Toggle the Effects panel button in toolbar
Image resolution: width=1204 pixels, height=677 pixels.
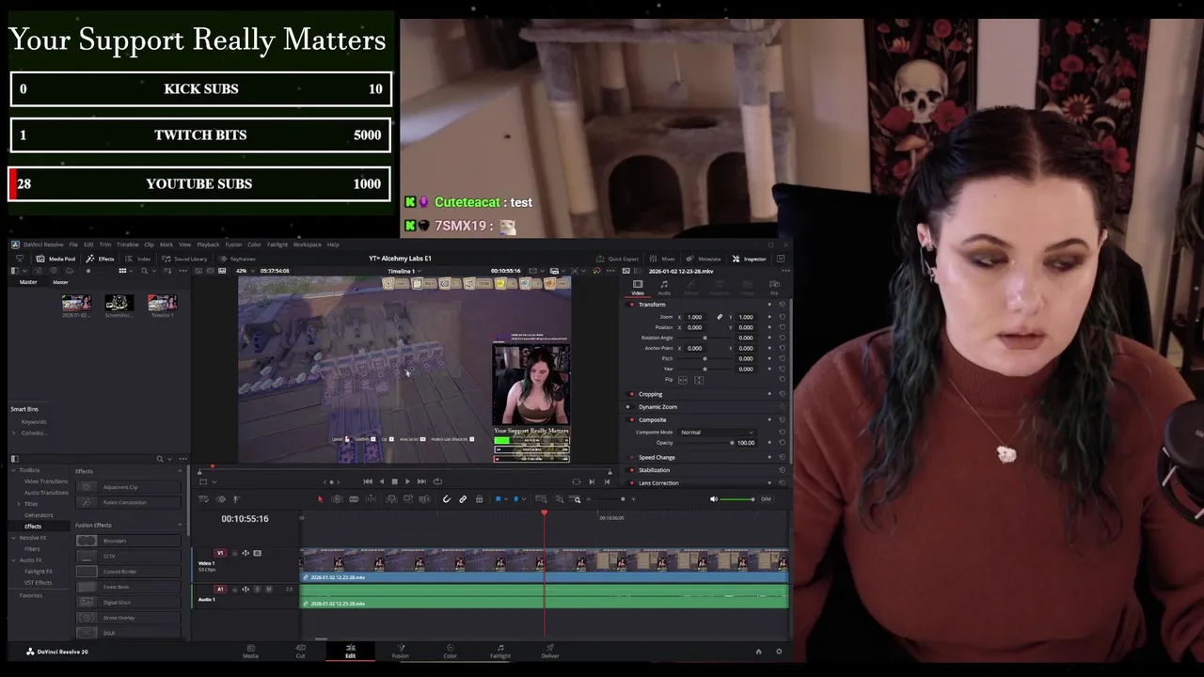100,259
